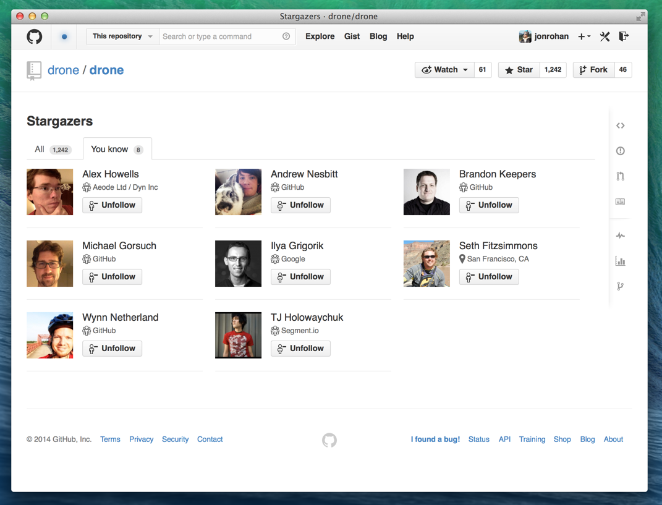Open the Graphs bar chart icon
The width and height of the screenshot is (662, 505).
pos(620,261)
